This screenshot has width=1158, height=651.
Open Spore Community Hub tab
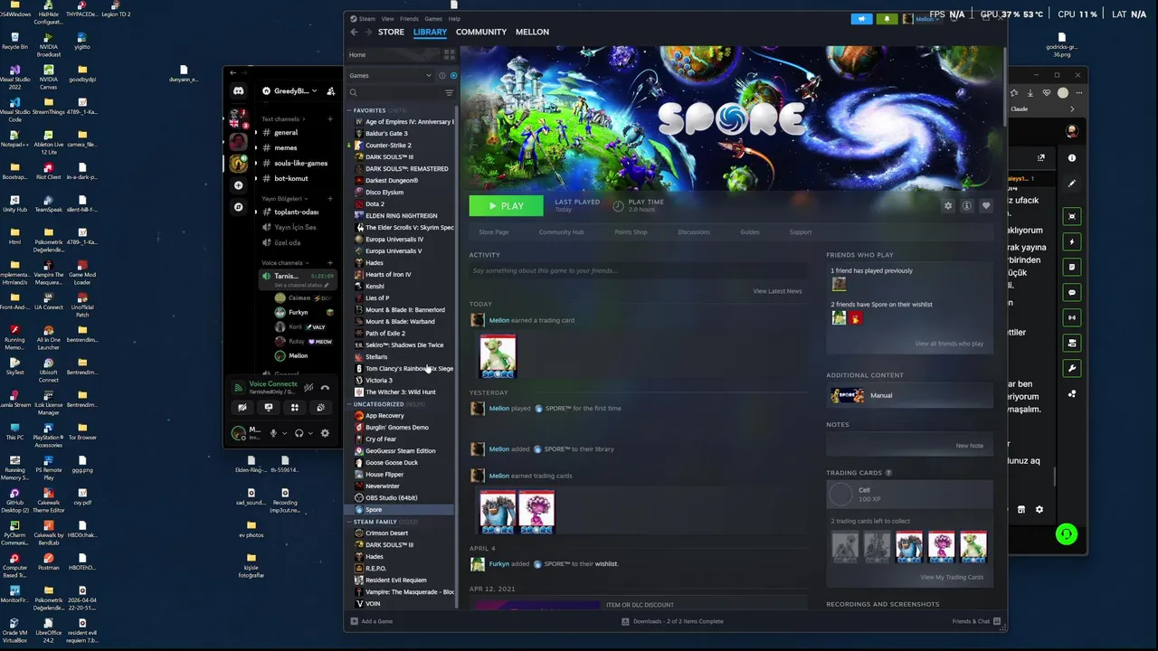point(561,232)
